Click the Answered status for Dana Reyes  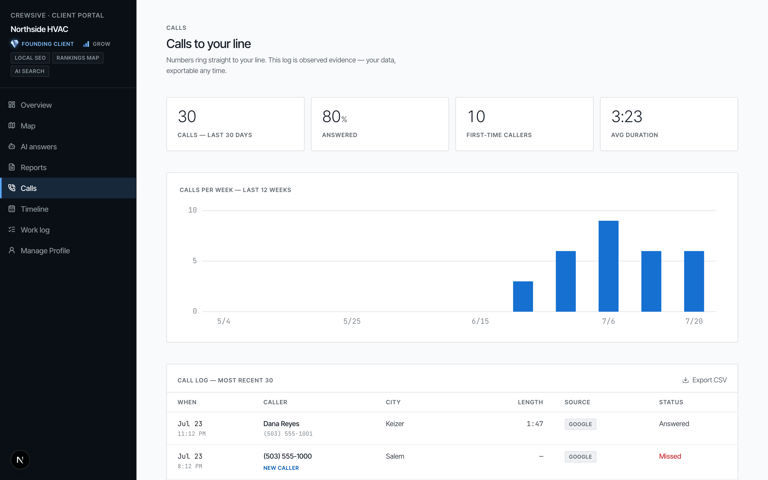tap(674, 424)
